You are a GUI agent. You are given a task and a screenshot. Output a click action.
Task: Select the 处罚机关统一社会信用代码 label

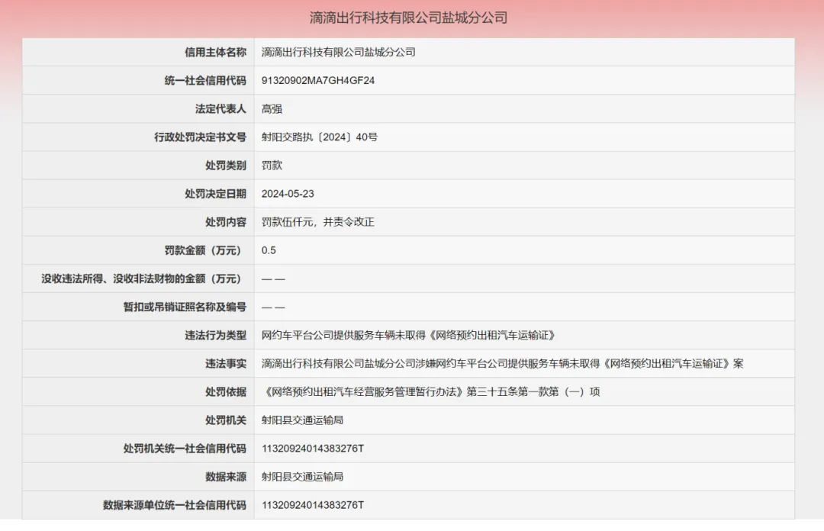tap(185, 449)
